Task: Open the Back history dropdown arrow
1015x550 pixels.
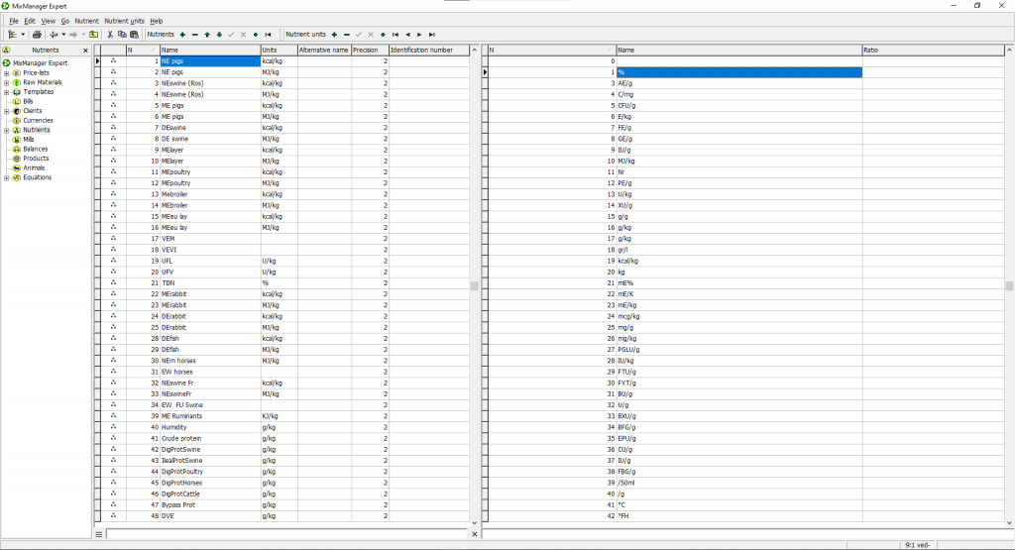Action: 63,35
